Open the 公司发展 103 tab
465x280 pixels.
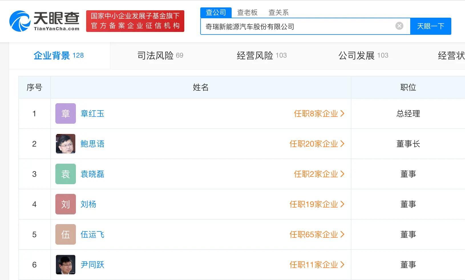[363, 56]
